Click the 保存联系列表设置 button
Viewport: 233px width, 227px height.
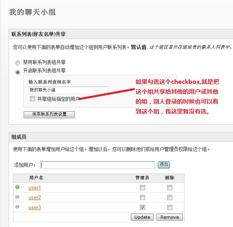[49, 114]
